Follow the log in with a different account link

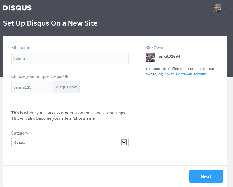182,74
